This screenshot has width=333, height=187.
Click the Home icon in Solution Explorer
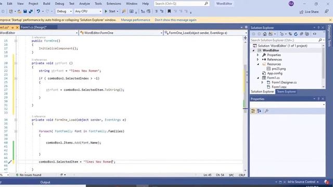tap(265, 34)
